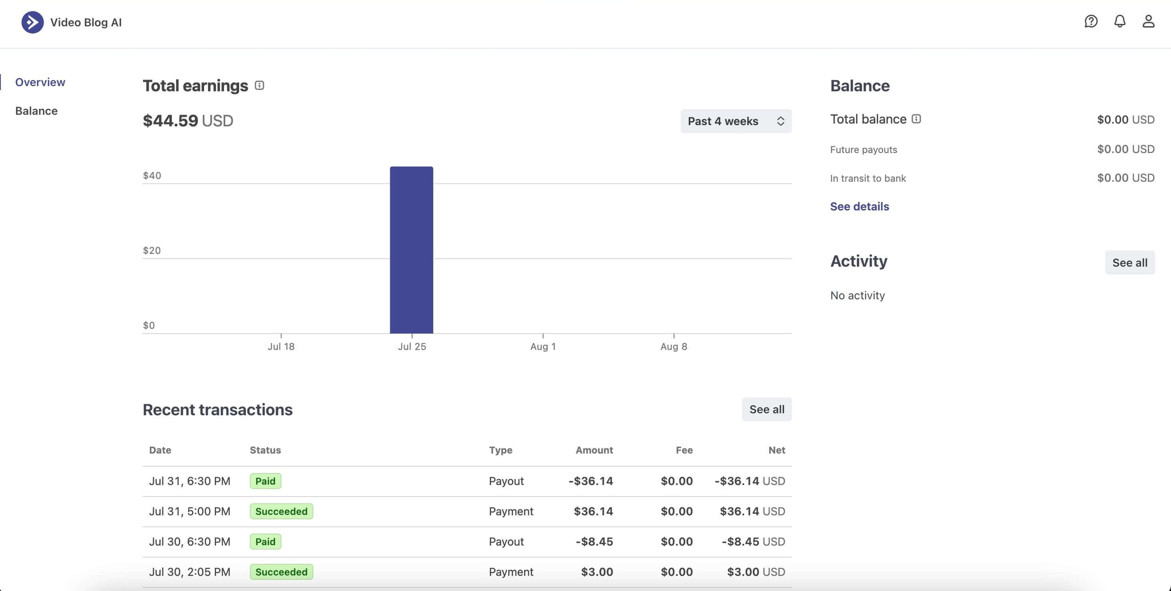Open the Jul 31, 5:00 PM payment row

[x=466, y=512]
